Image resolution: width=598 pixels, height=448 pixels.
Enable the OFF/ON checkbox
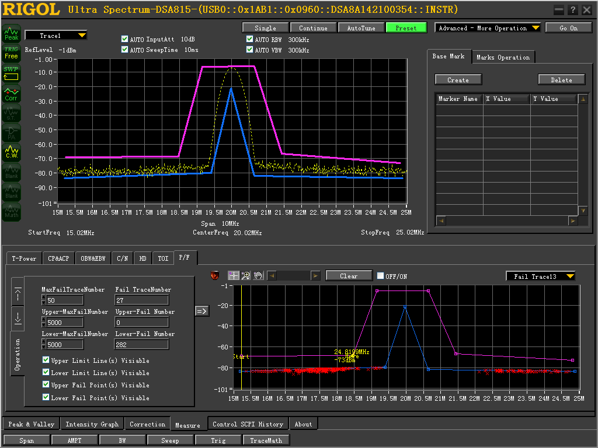380,275
